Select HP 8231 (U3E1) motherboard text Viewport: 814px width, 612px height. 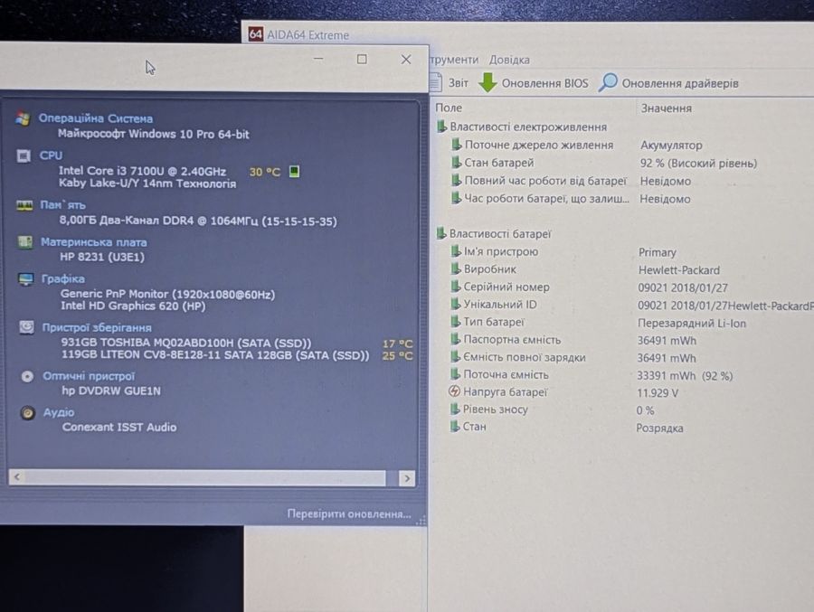click(102, 257)
